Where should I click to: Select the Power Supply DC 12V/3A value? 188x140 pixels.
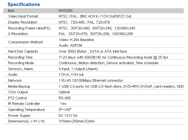click(x=68, y=116)
